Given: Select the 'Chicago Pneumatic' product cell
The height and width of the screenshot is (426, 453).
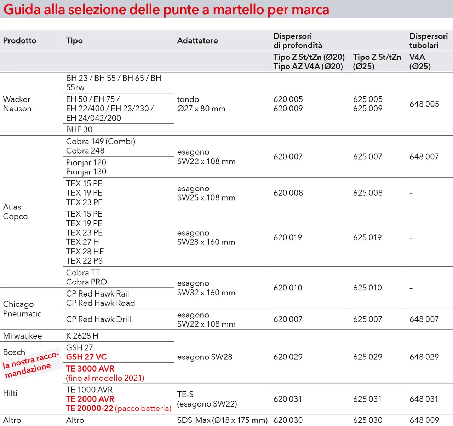Looking at the screenshot, I should tap(22, 309).
